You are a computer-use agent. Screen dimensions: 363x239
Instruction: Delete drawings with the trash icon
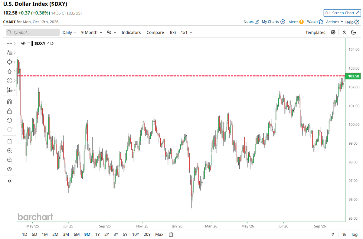coord(9,141)
